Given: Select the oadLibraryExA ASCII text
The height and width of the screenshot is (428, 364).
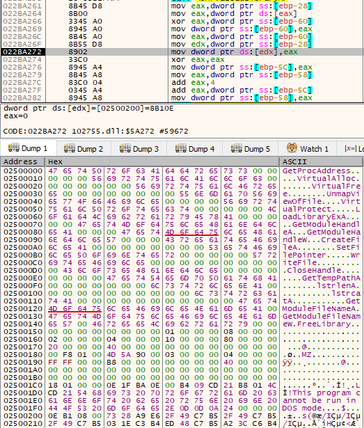Looking at the screenshot, I should [x=314, y=216].
